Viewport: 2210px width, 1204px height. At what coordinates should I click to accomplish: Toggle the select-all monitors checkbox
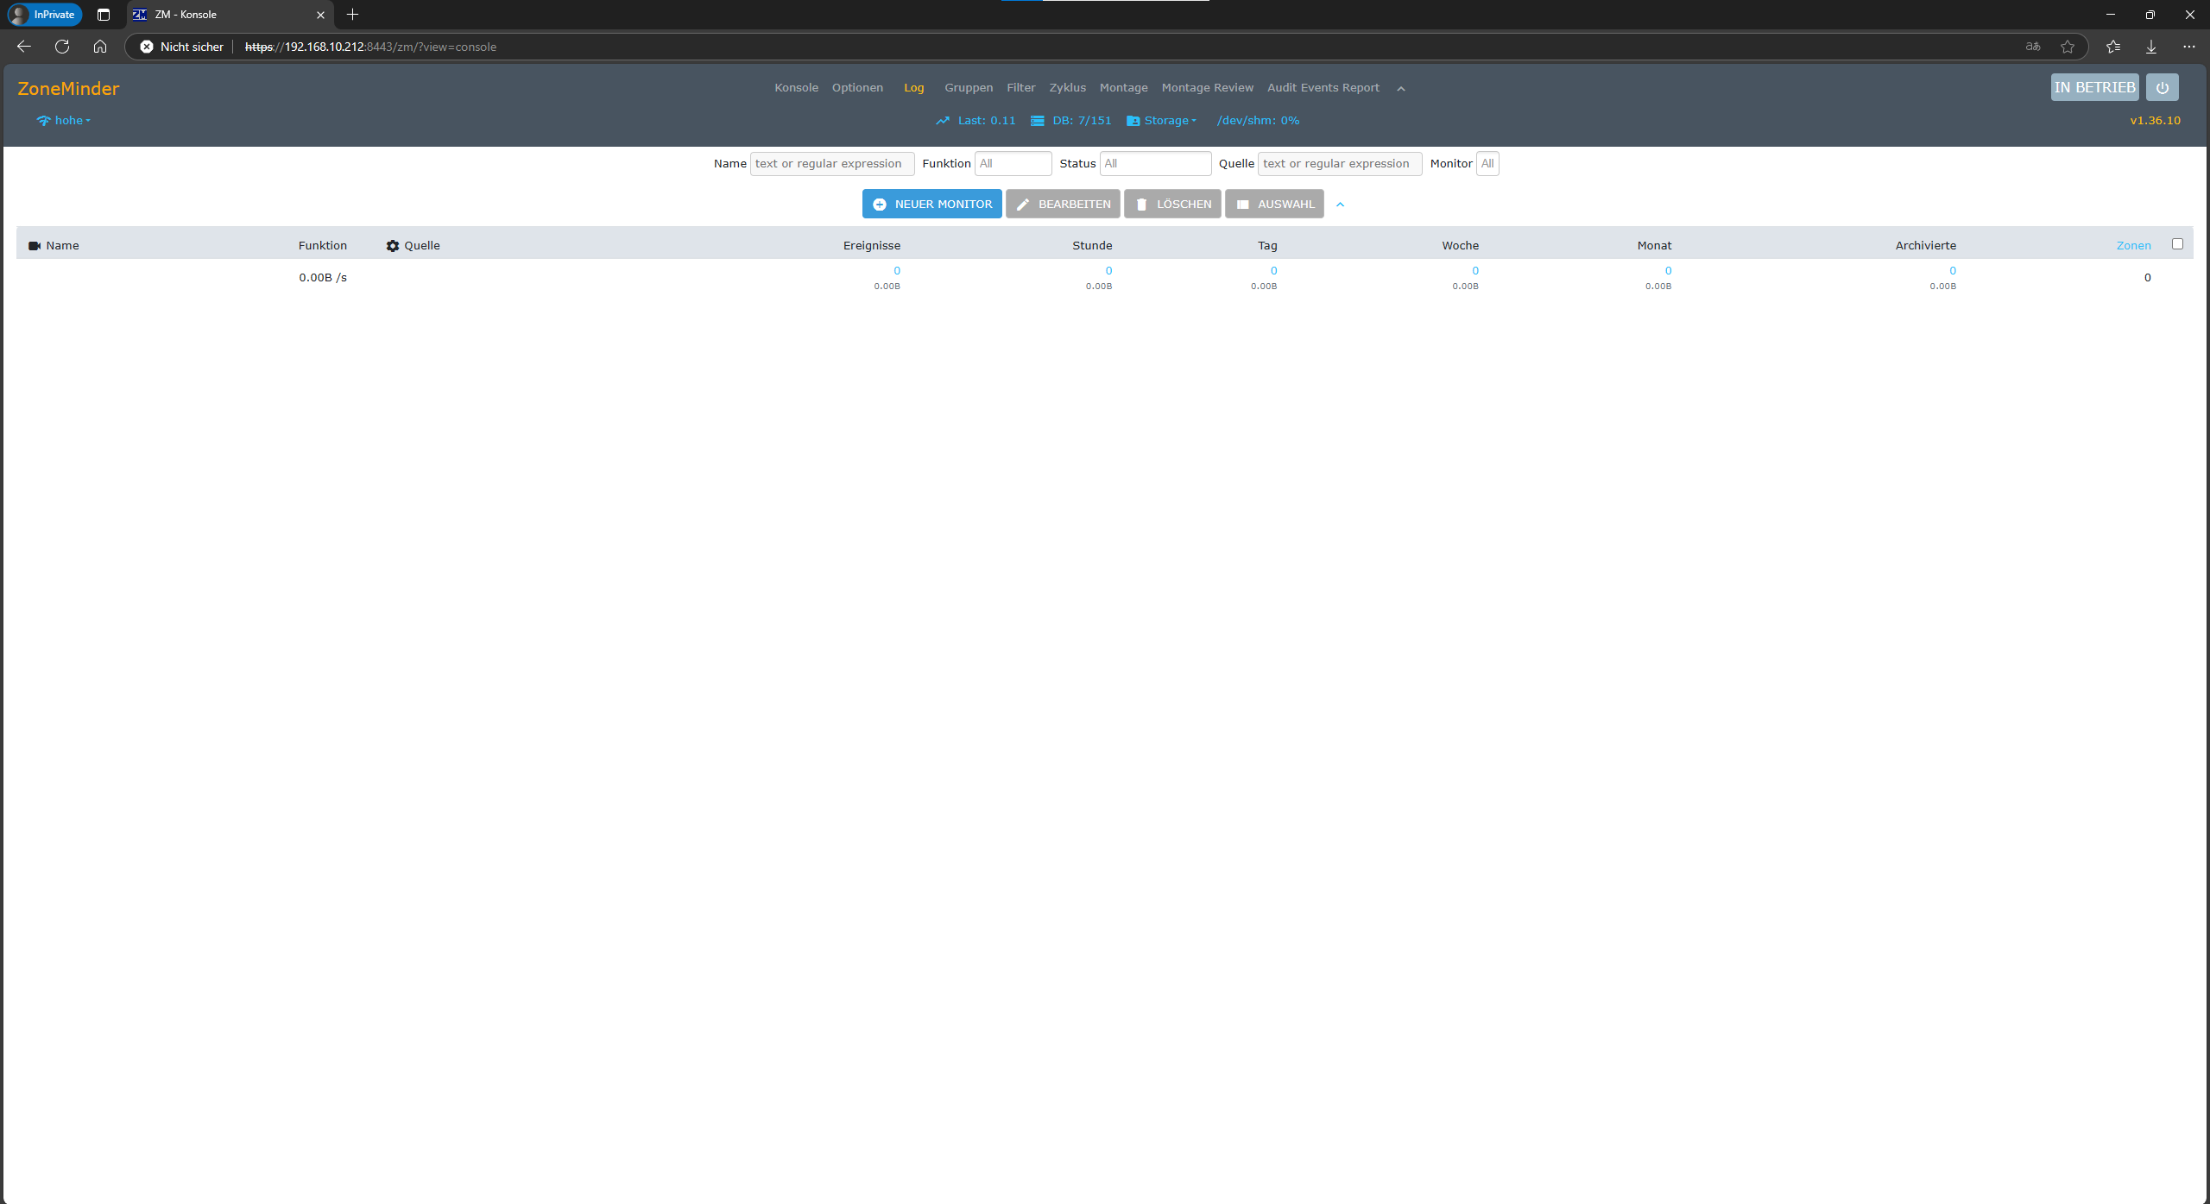(2177, 244)
